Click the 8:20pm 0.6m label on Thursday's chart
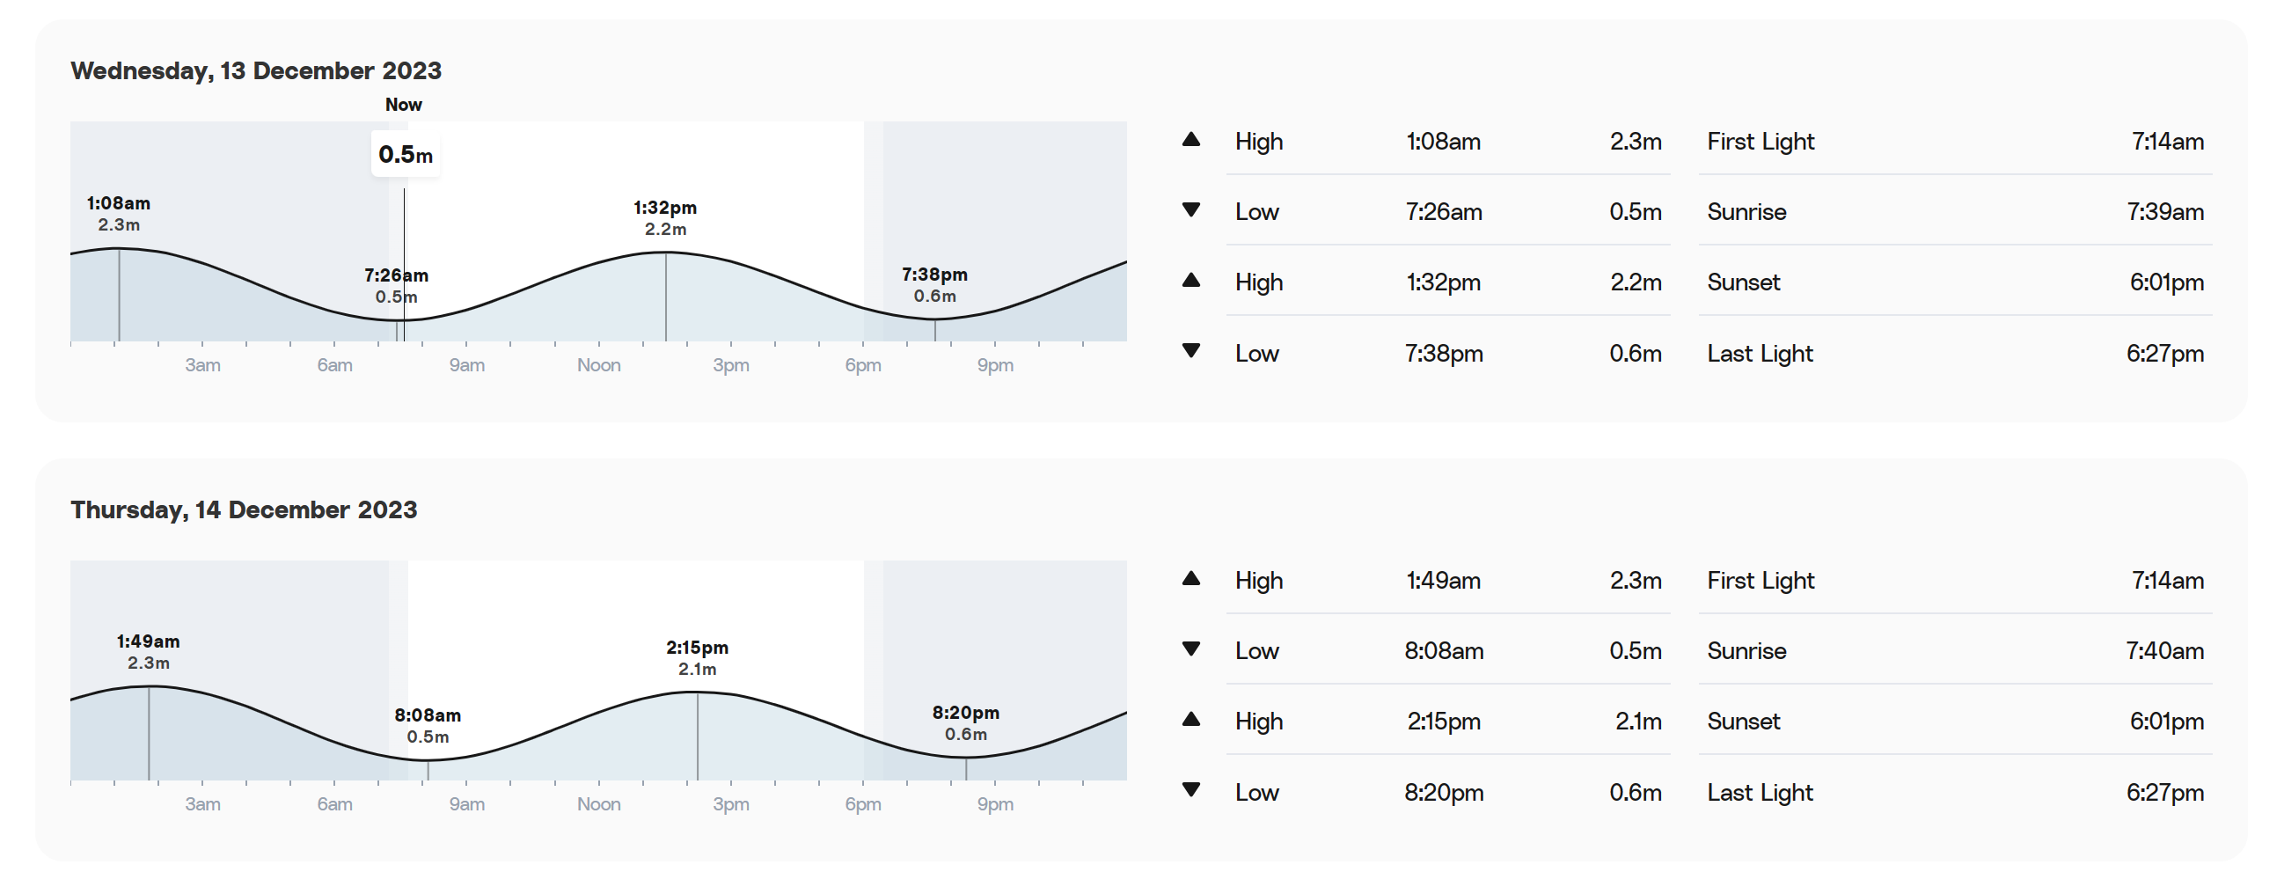The height and width of the screenshot is (894, 2284). pos(965,722)
